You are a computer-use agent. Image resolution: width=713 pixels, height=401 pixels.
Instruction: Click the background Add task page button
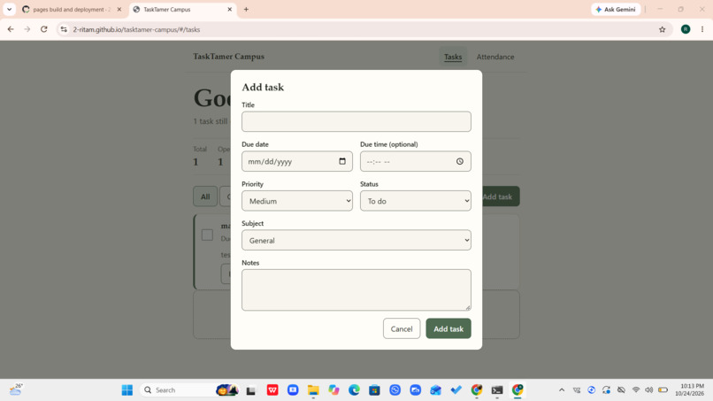501,197
